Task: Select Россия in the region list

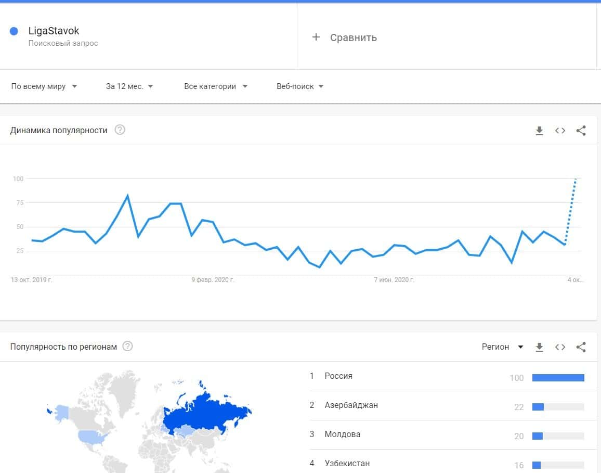Action: 338,376
